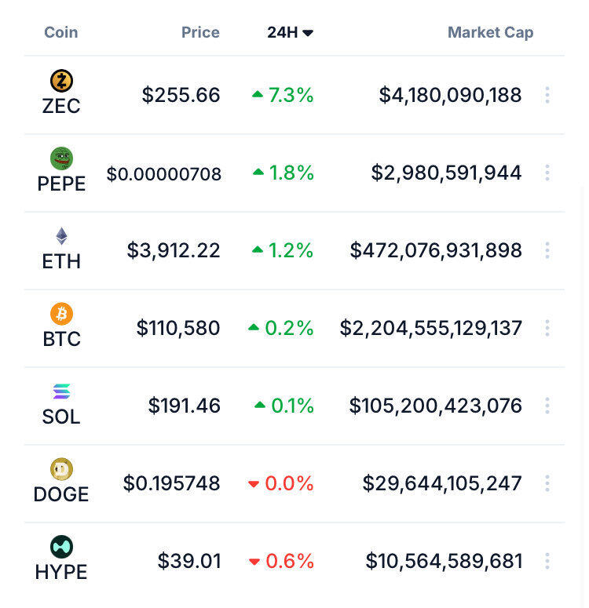Click the DOGE ticker label

pos(61,494)
